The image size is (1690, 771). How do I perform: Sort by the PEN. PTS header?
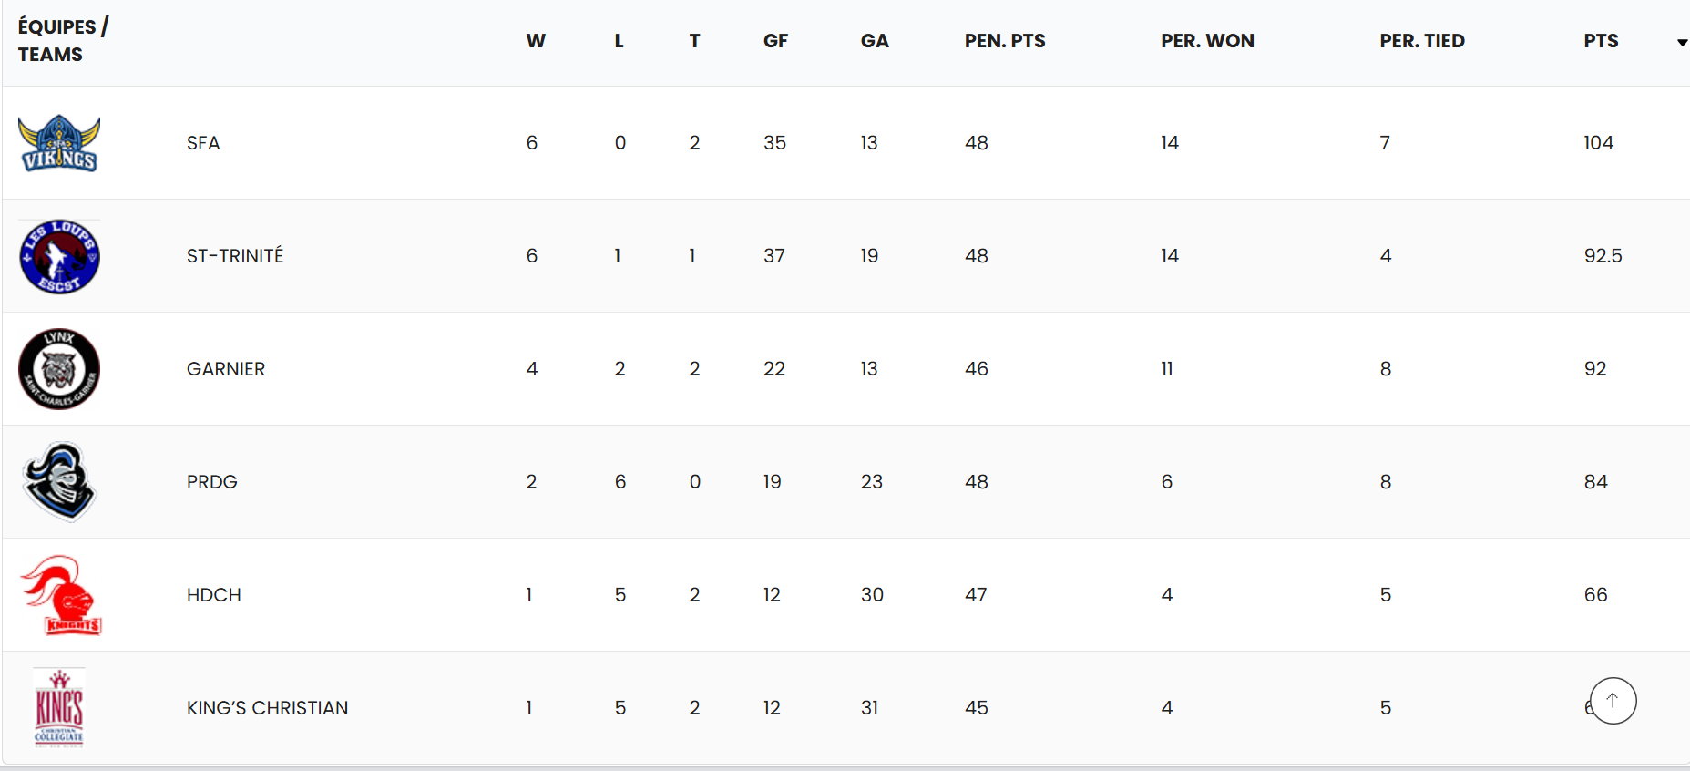point(1005,41)
